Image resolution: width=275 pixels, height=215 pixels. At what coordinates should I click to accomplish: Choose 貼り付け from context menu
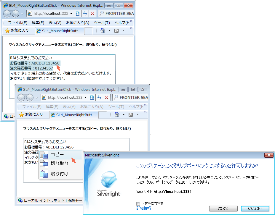(61, 174)
